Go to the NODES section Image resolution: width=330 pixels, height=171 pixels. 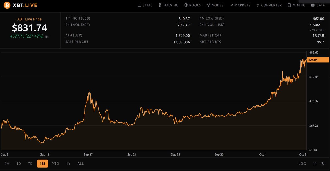point(218,5)
